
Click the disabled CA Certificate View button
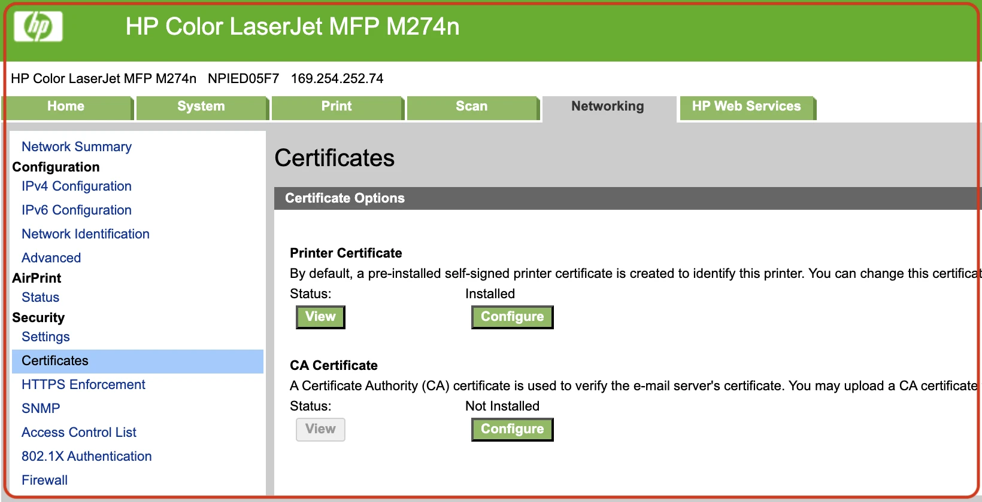[x=320, y=429]
